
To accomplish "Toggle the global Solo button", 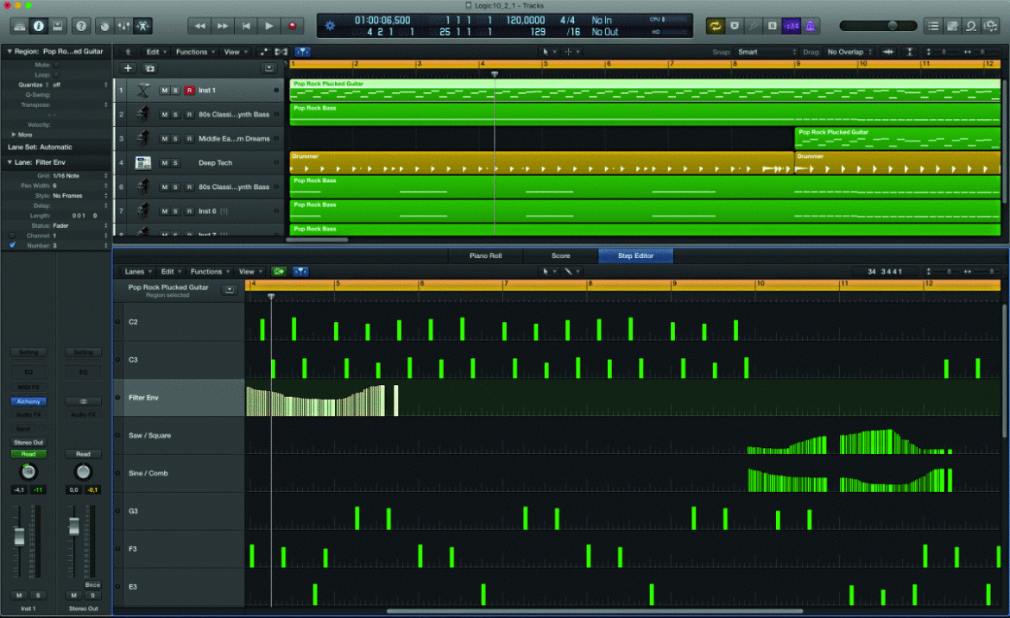I will pos(772,26).
